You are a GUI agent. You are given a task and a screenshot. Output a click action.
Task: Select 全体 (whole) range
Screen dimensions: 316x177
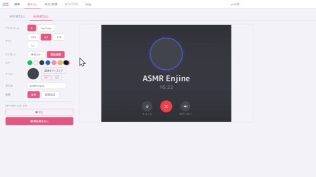coord(34,95)
